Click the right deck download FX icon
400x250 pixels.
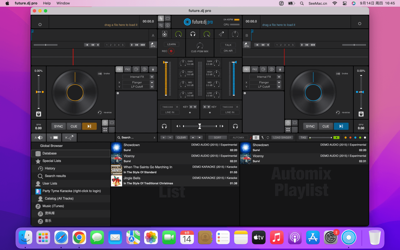coord(280,69)
